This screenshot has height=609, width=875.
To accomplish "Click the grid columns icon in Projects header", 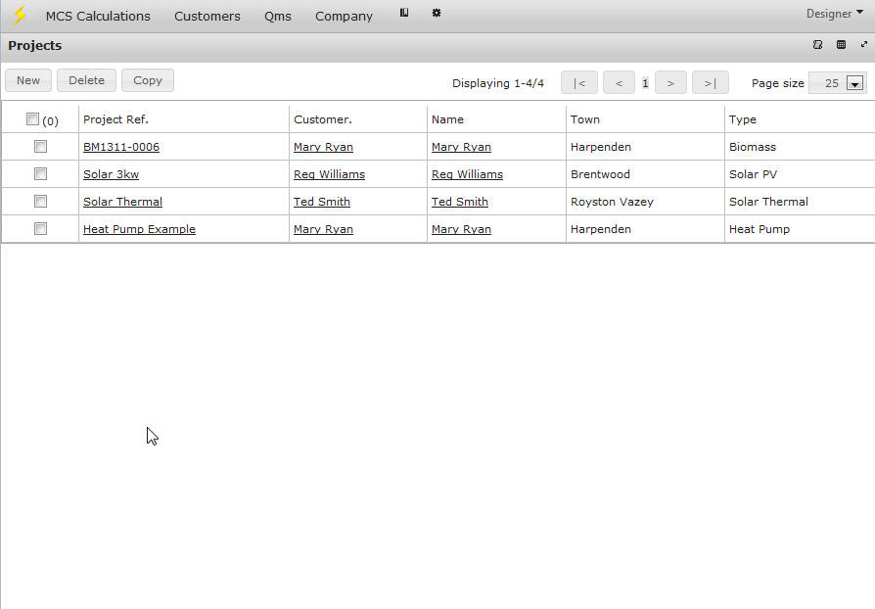I will coord(841,45).
